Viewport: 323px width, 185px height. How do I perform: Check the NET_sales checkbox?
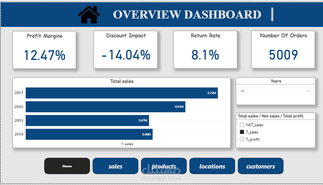(242, 125)
